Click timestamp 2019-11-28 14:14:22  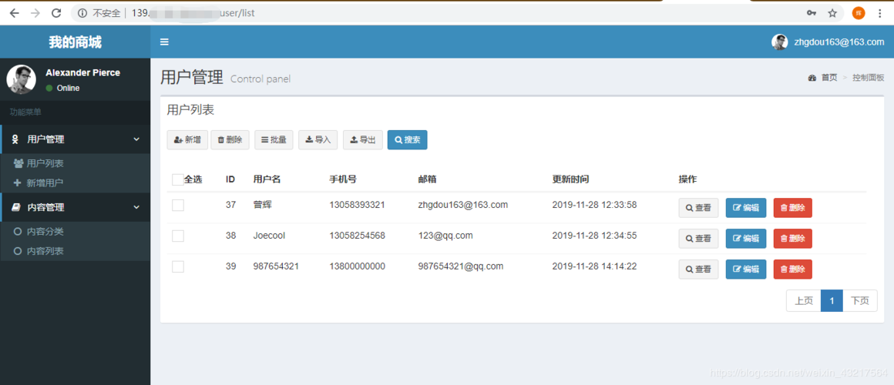pos(595,266)
